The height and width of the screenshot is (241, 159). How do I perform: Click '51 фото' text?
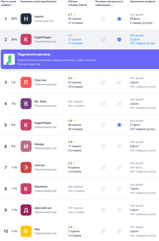pos(135,125)
